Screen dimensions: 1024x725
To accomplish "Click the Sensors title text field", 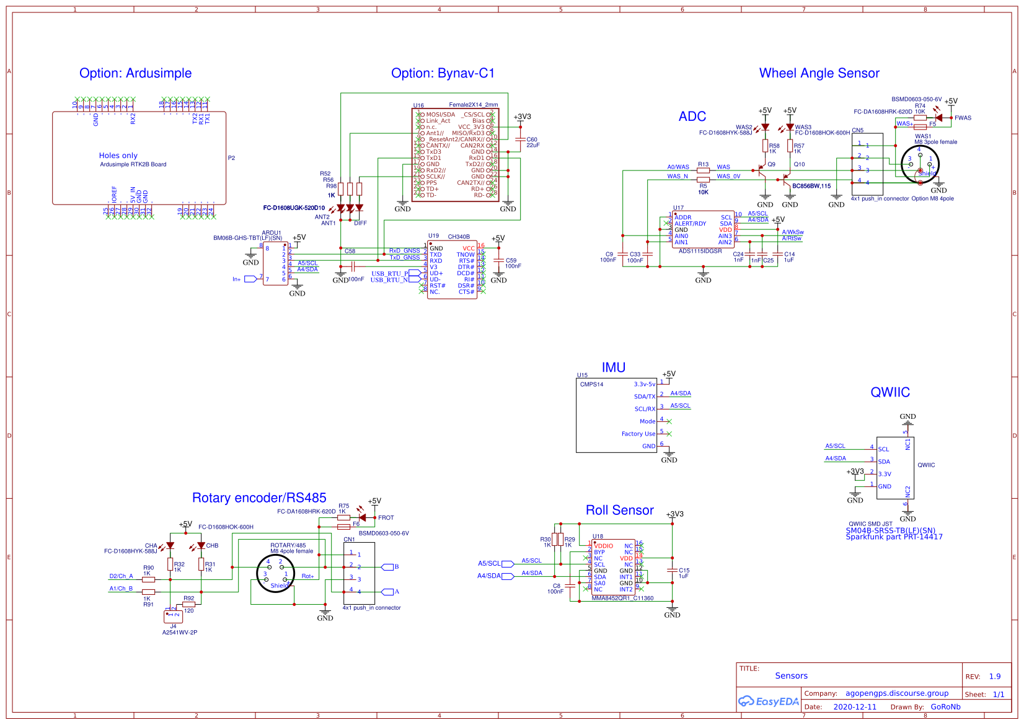I will [792, 675].
